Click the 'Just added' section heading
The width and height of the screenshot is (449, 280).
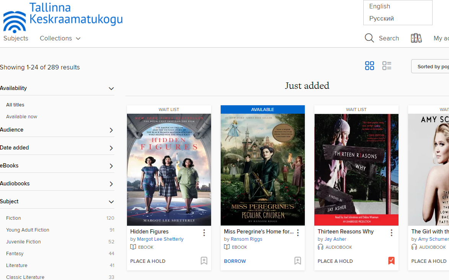(x=307, y=86)
